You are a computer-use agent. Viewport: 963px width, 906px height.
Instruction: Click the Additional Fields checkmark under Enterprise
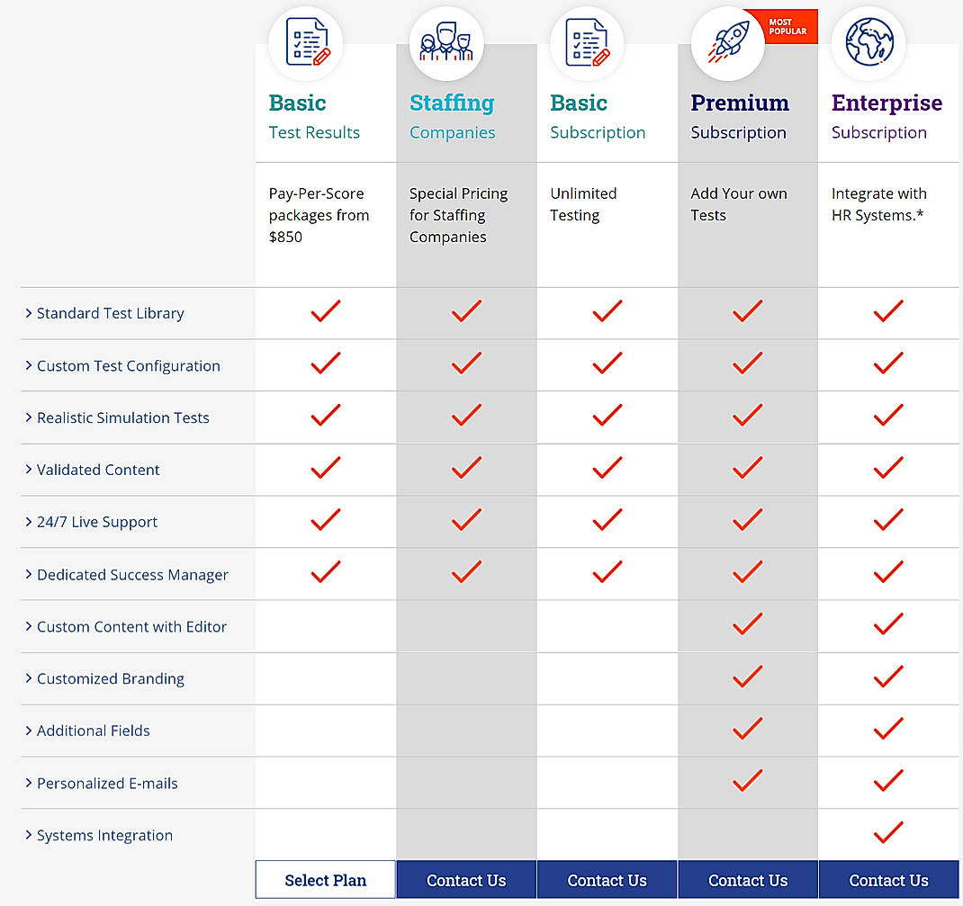888,728
